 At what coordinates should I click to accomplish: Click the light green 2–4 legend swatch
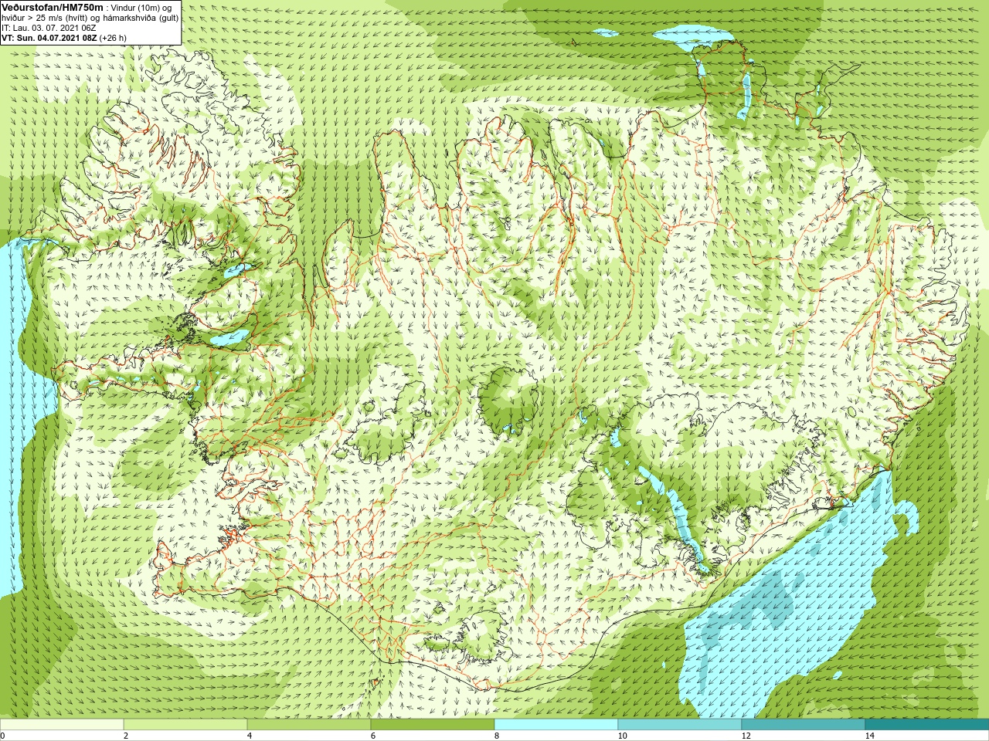(185, 724)
